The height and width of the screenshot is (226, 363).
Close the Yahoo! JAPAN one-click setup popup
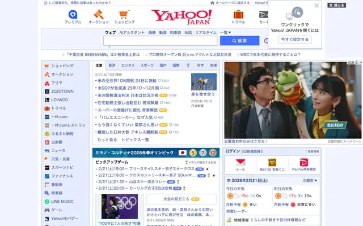point(316,6)
